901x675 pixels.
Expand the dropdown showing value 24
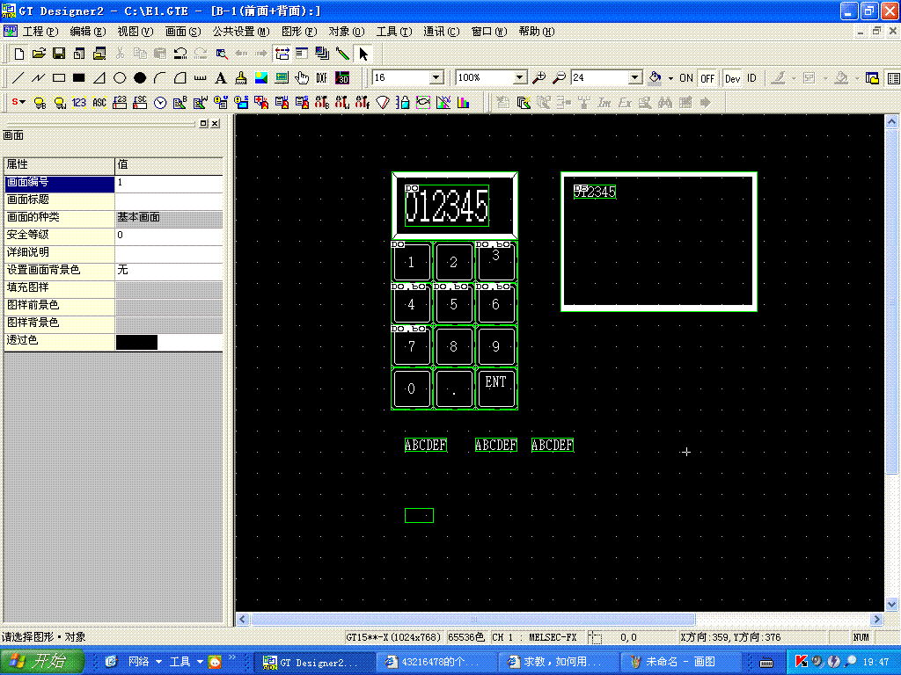634,78
